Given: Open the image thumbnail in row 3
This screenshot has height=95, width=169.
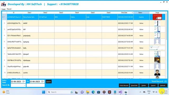Looking at the screenshot, I should [157, 29].
